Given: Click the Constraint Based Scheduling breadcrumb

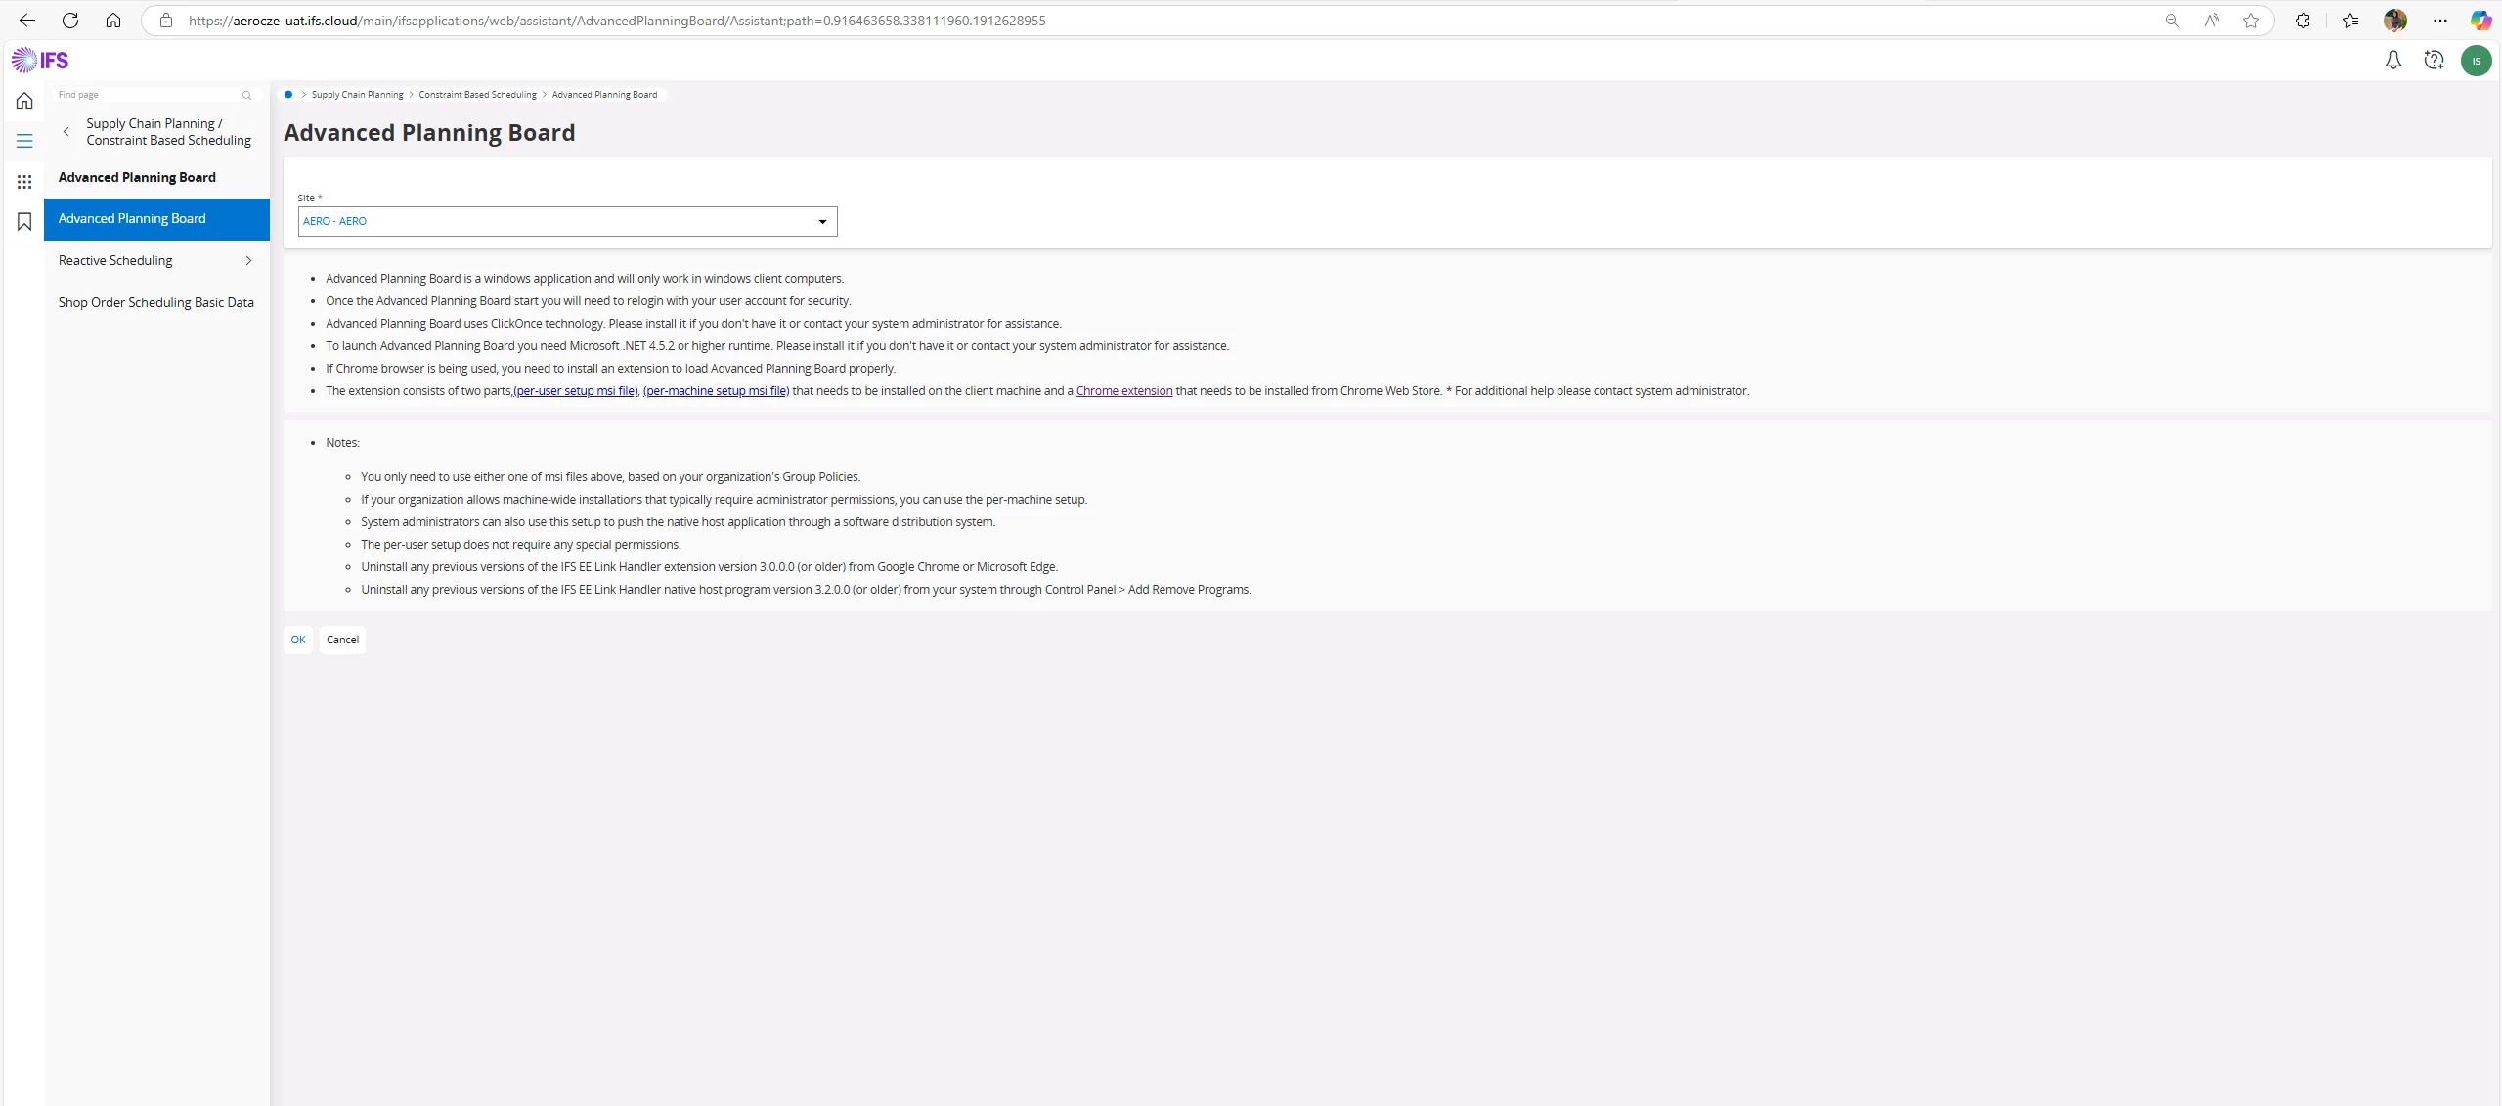Looking at the screenshot, I should [x=477, y=95].
